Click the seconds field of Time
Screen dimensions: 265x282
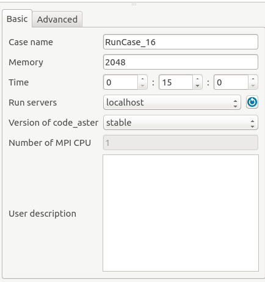coord(231,82)
